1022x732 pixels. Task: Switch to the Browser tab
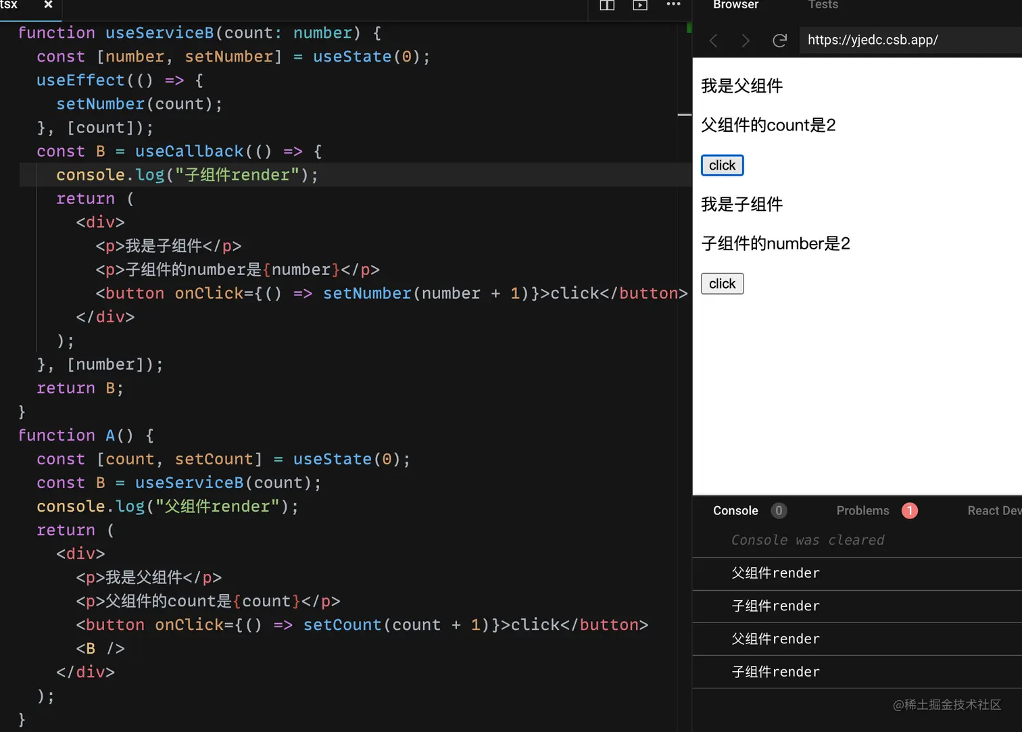point(735,5)
